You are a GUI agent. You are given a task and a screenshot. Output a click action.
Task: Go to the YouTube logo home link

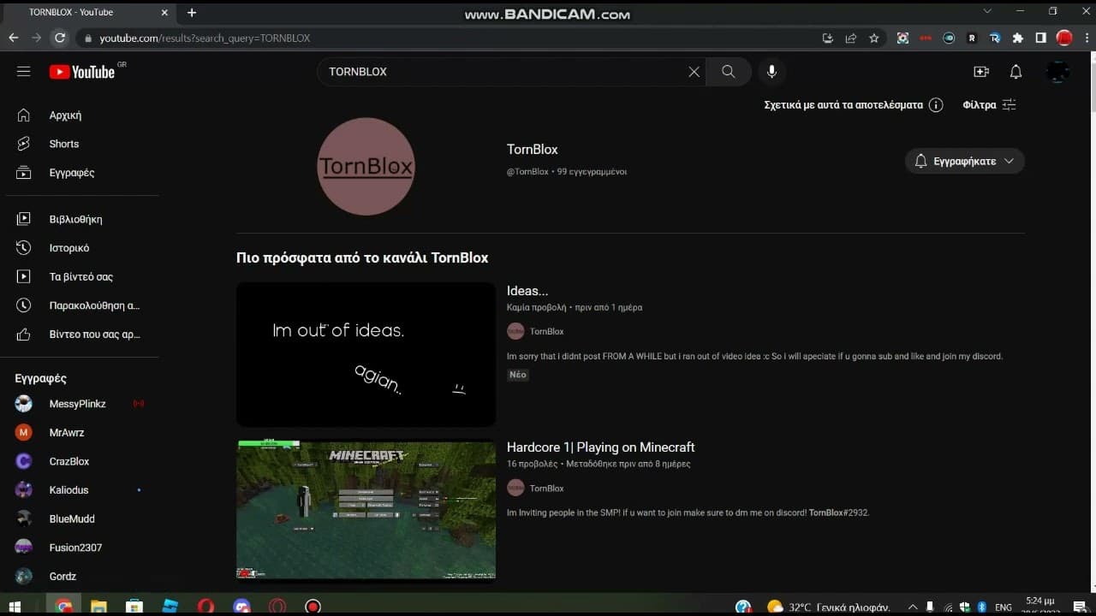(x=82, y=72)
